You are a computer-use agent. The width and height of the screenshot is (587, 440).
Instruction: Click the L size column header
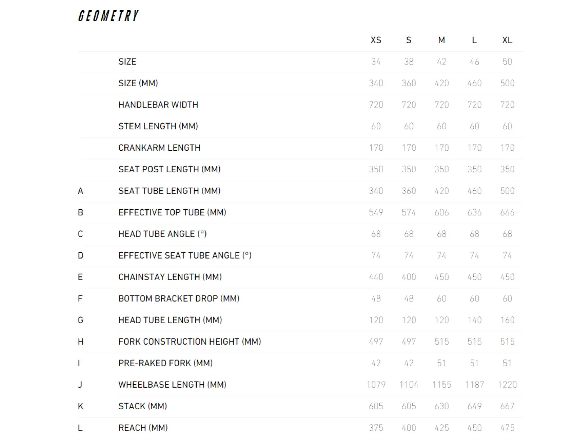pyautogui.click(x=474, y=40)
